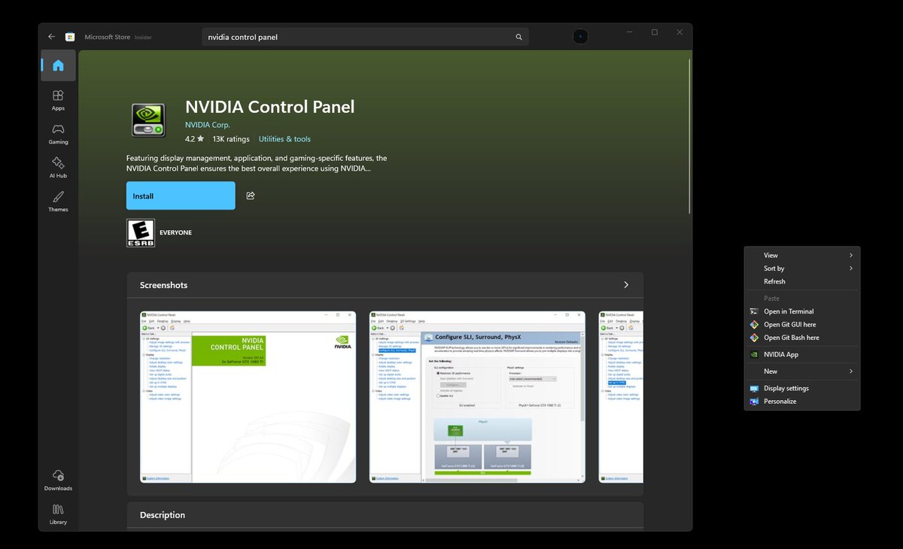Click the EVERYONE rating label

point(175,233)
